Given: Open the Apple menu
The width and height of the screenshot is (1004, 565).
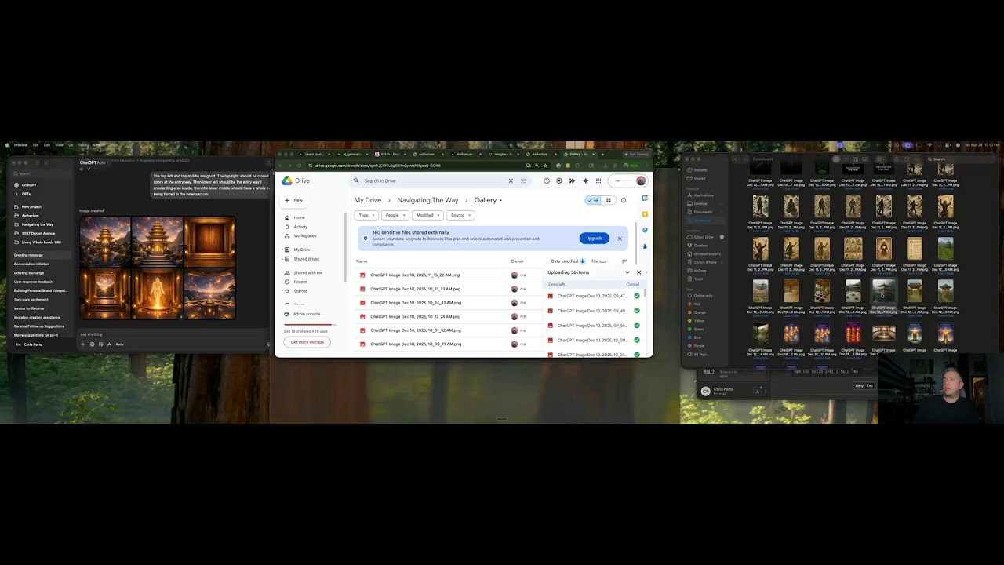Looking at the screenshot, I should (7, 145).
